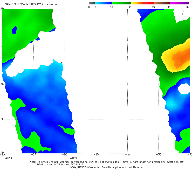
Task: Click the longitude label "-50"
Action: pyautogui.click(x=65, y=154)
